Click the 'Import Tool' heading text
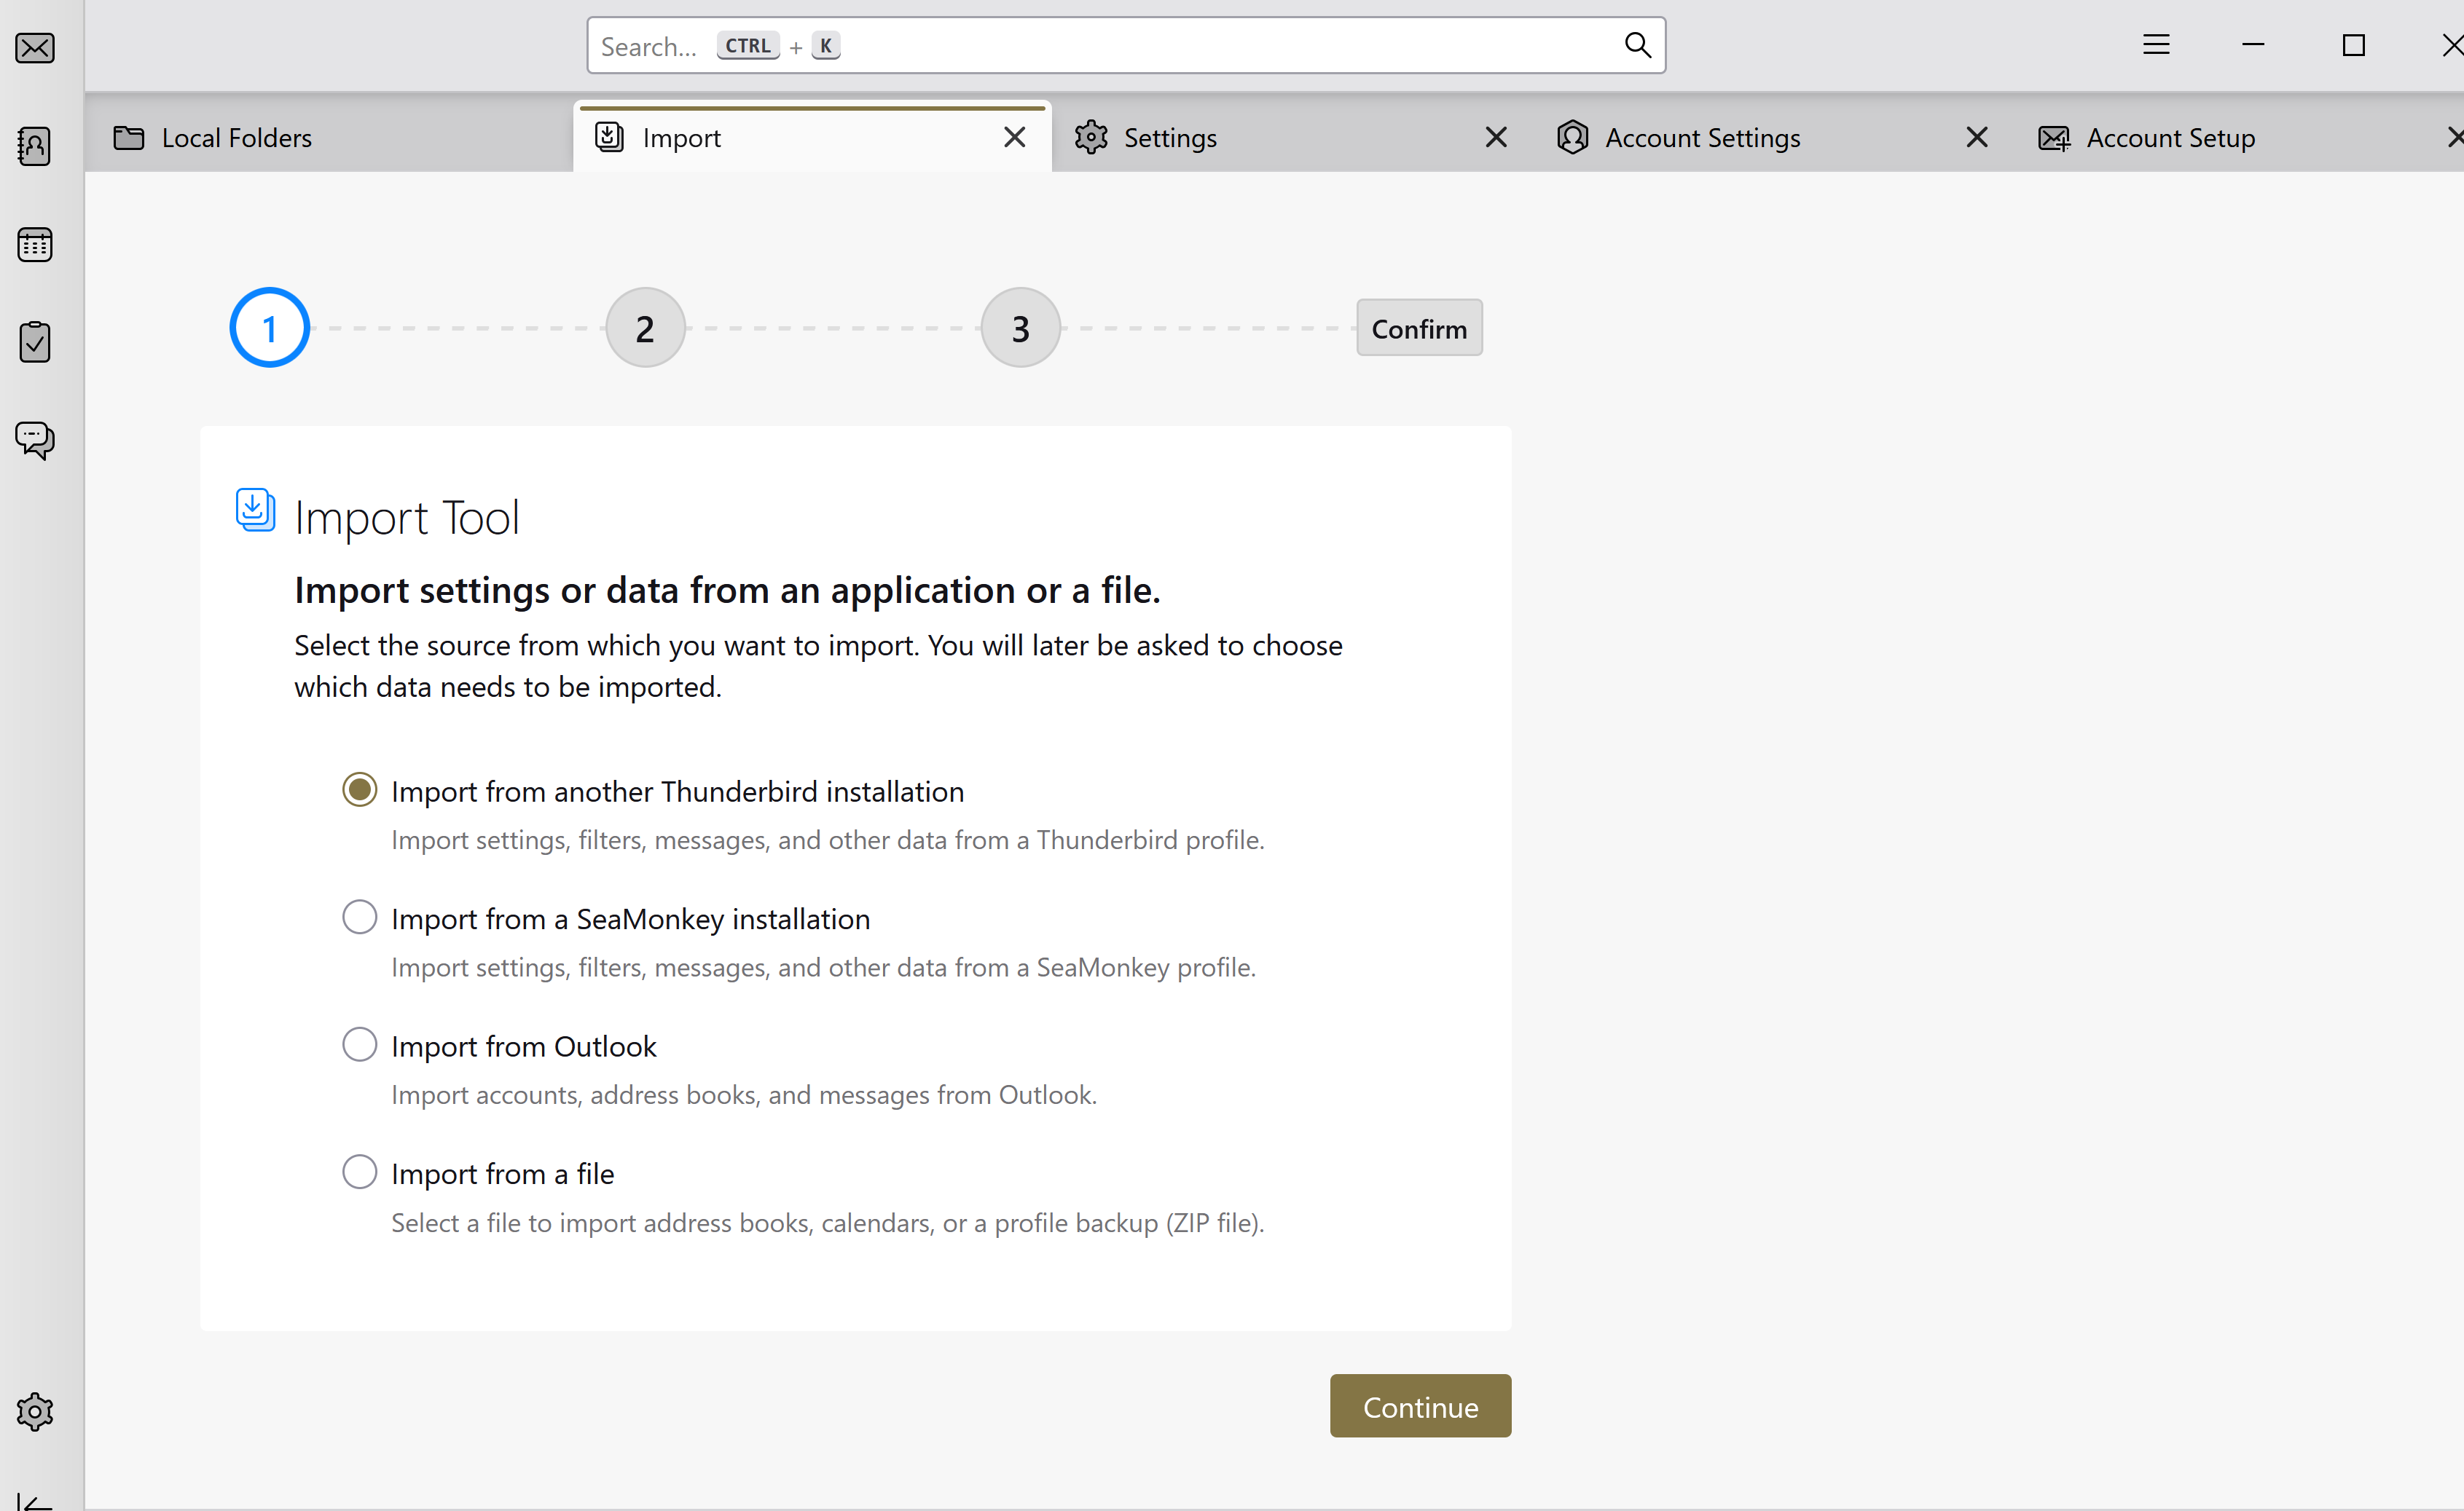The width and height of the screenshot is (2464, 1511). pyautogui.click(x=407, y=518)
